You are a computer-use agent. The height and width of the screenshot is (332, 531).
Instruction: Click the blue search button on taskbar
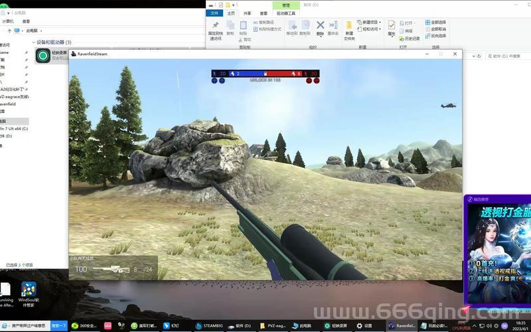59,326
